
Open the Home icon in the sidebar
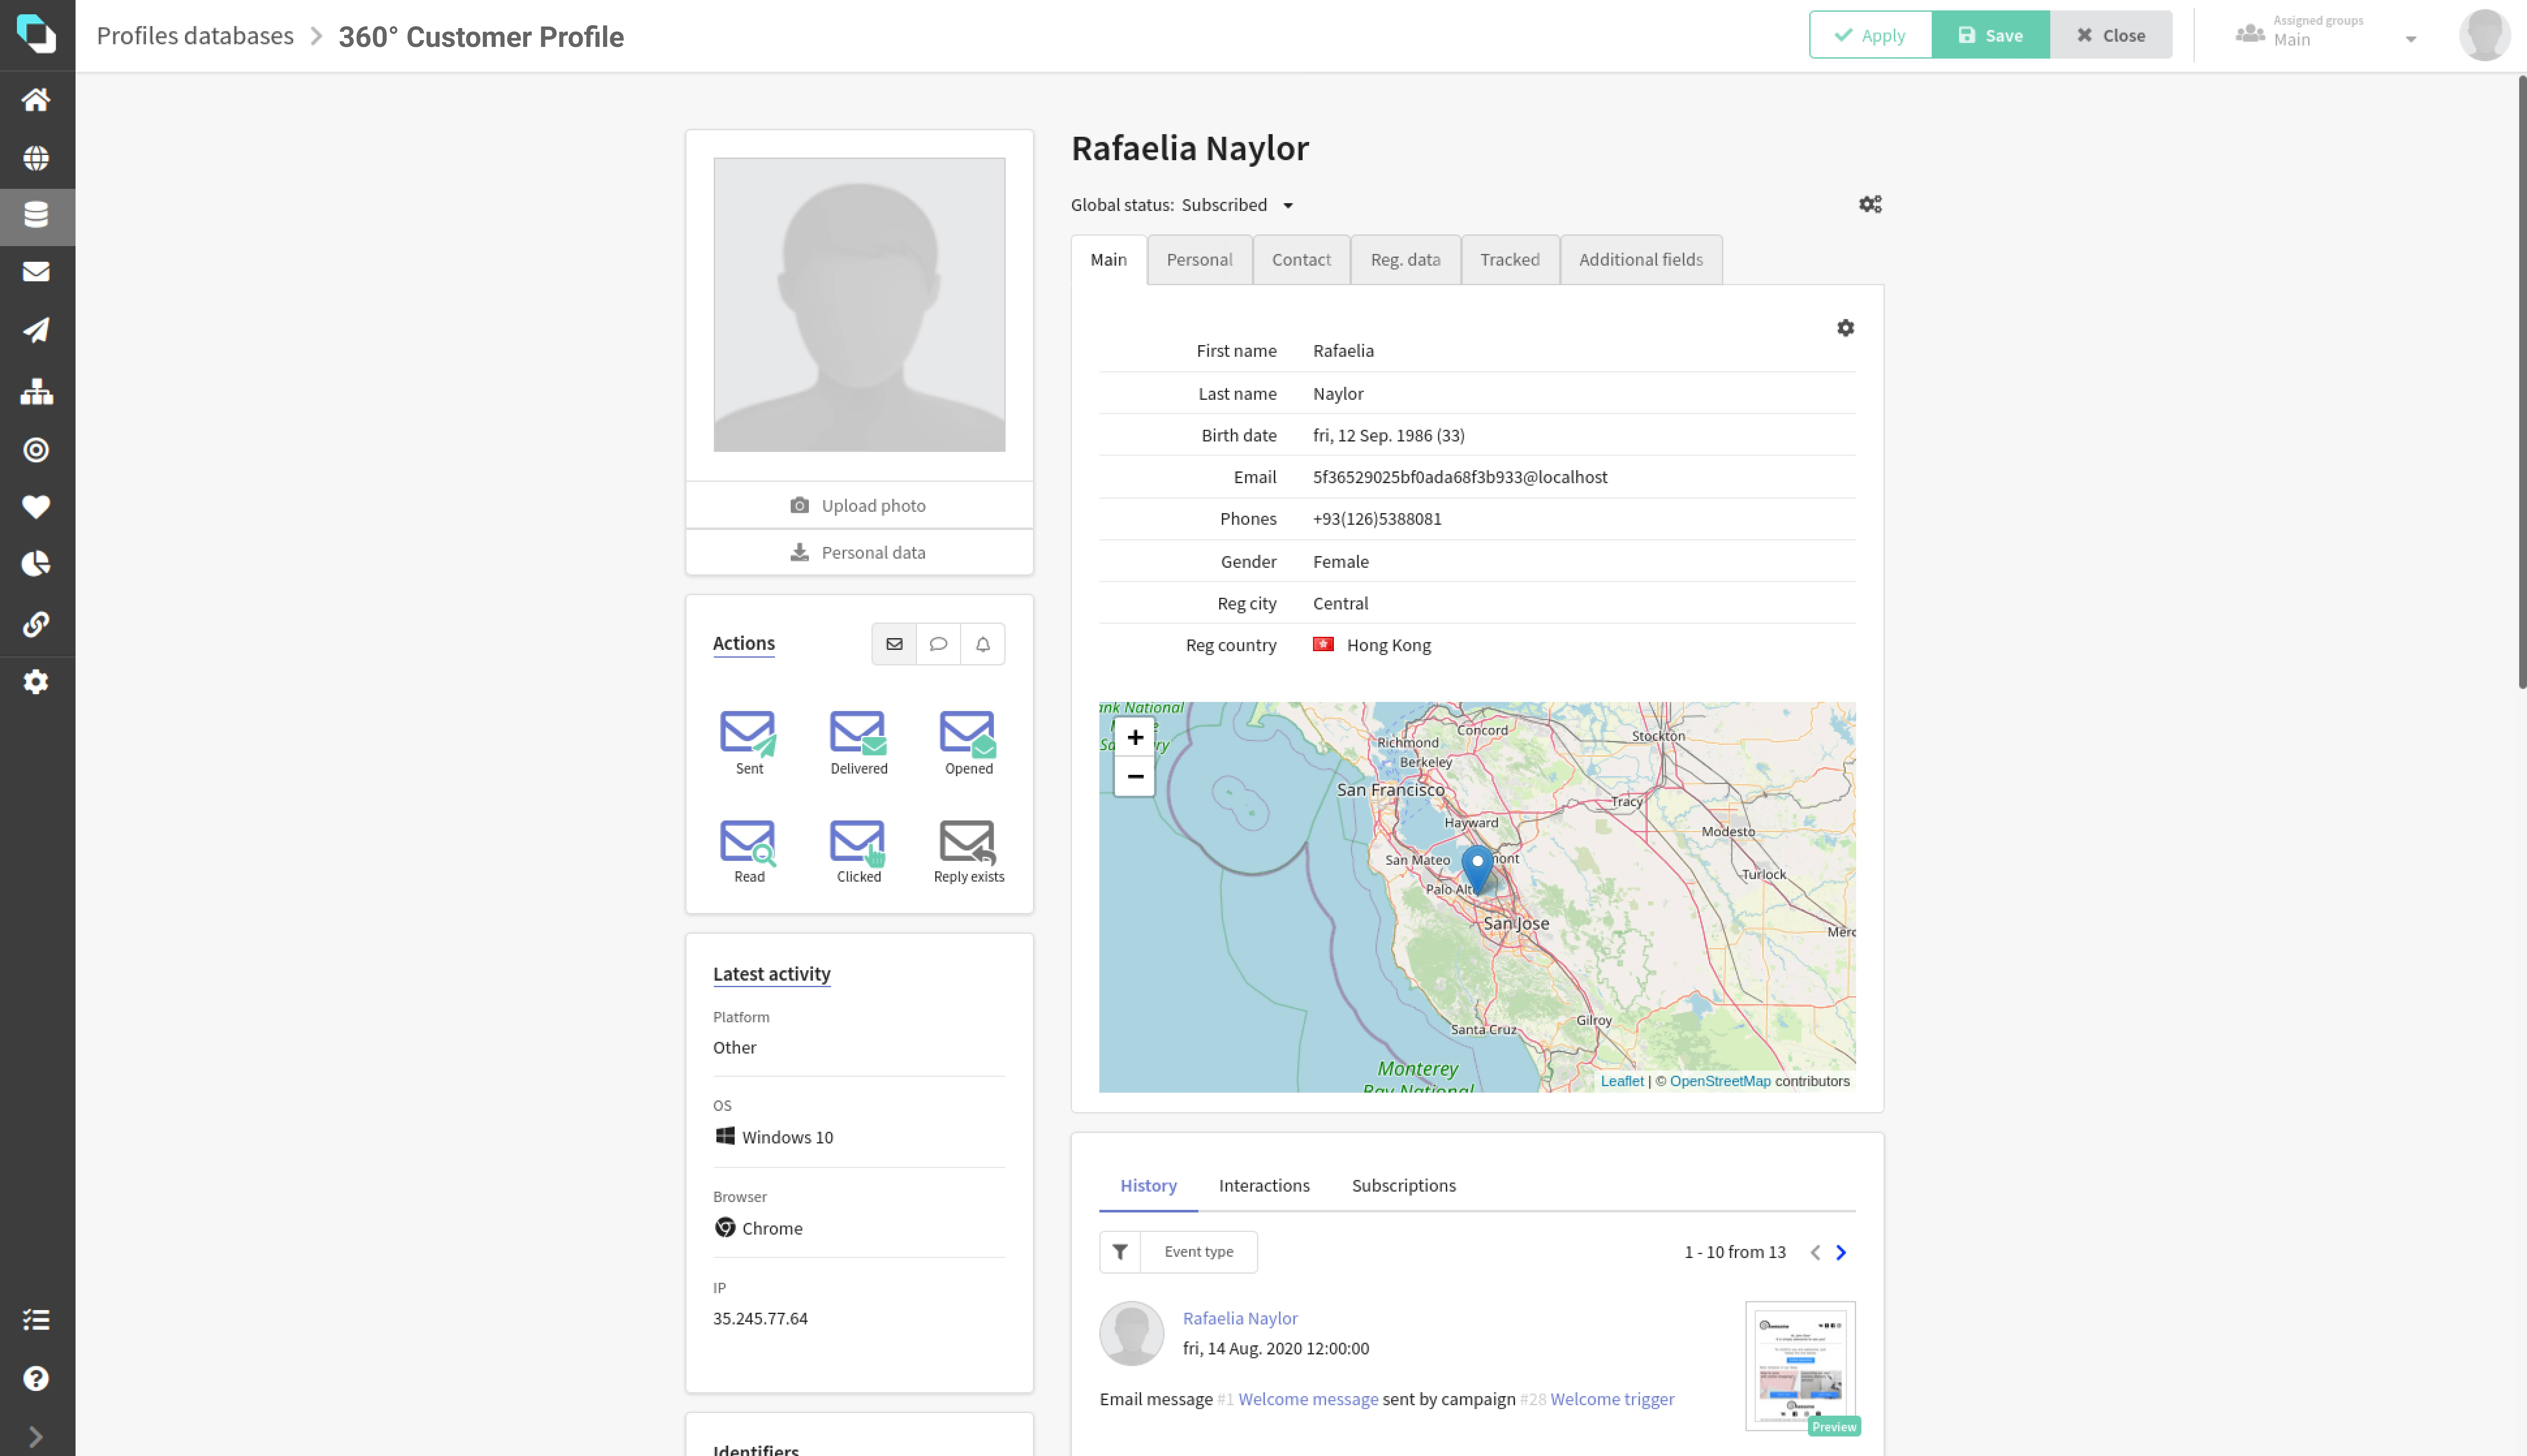point(36,100)
